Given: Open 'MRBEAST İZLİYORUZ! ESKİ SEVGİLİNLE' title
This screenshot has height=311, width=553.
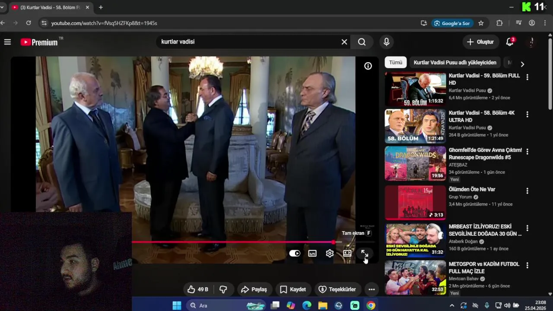Looking at the screenshot, I should point(485,230).
